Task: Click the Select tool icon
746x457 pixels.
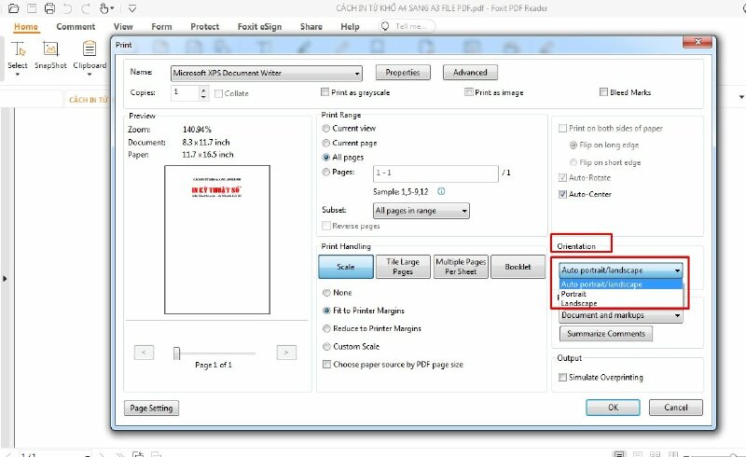Action: (x=18, y=54)
